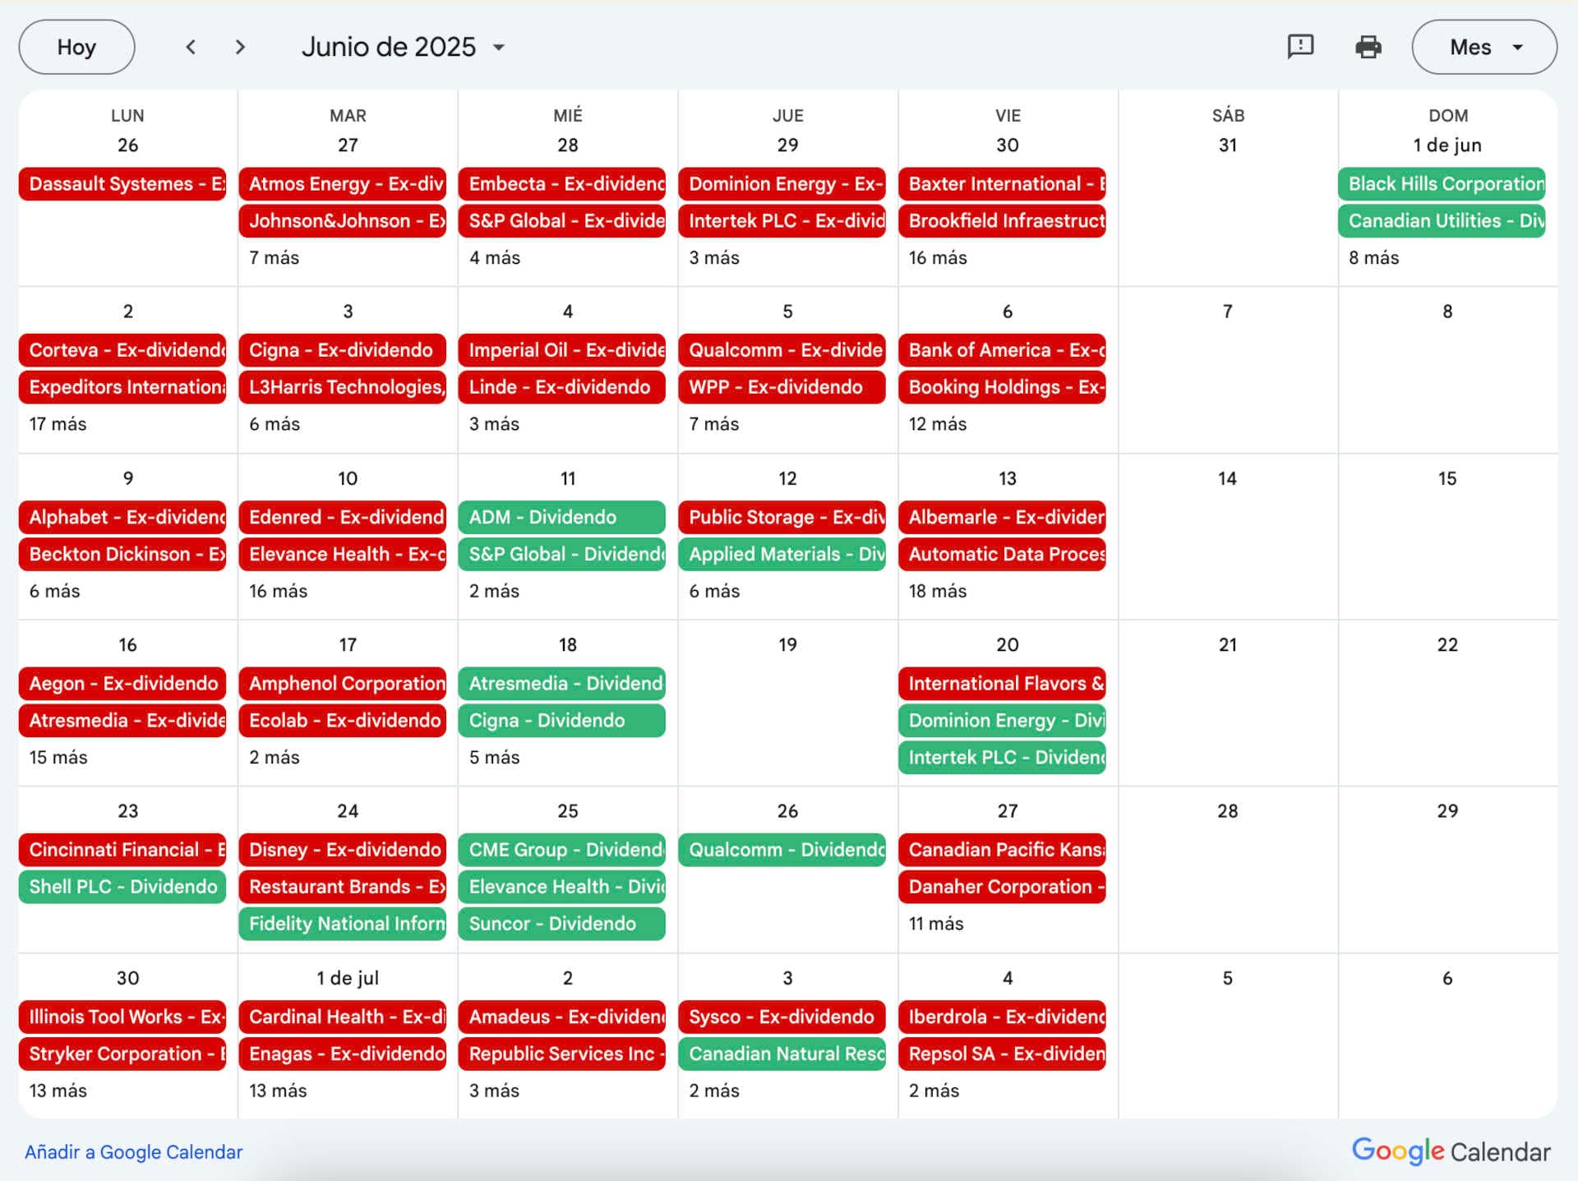The width and height of the screenshot is (1578, 1181).
Task: Open Atmos Energy ex-dividend event
Action: pos(343,184)
